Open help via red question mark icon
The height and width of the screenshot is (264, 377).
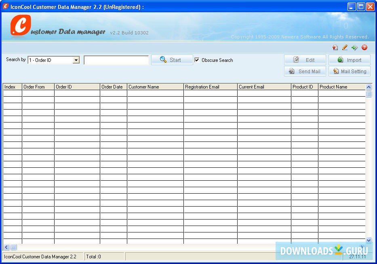tap(364, 48)
